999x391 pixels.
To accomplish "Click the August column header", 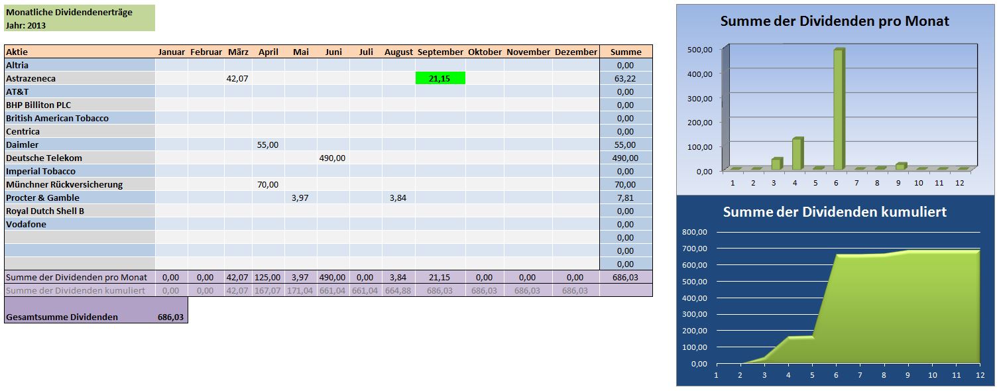I will click(398, 52).
